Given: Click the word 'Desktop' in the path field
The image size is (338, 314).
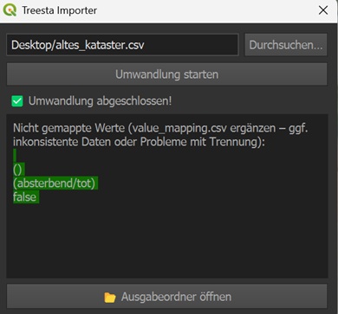Looking at the screenshot, I should coord(31,45).
